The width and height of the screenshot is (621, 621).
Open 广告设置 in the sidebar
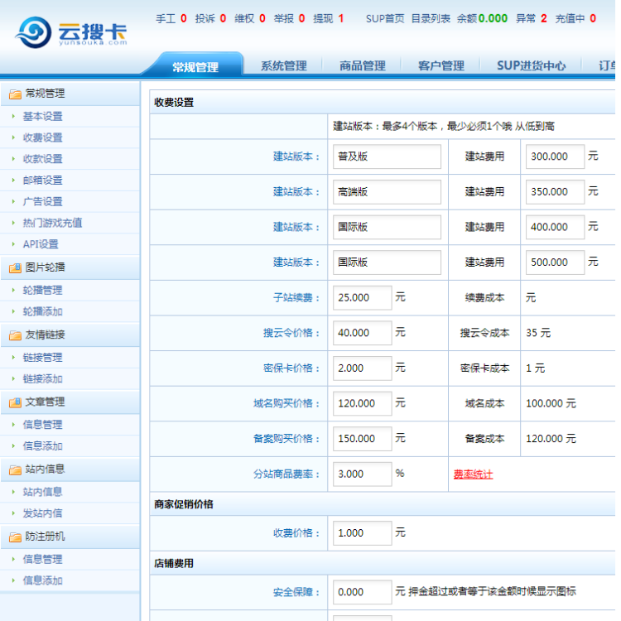43,201
